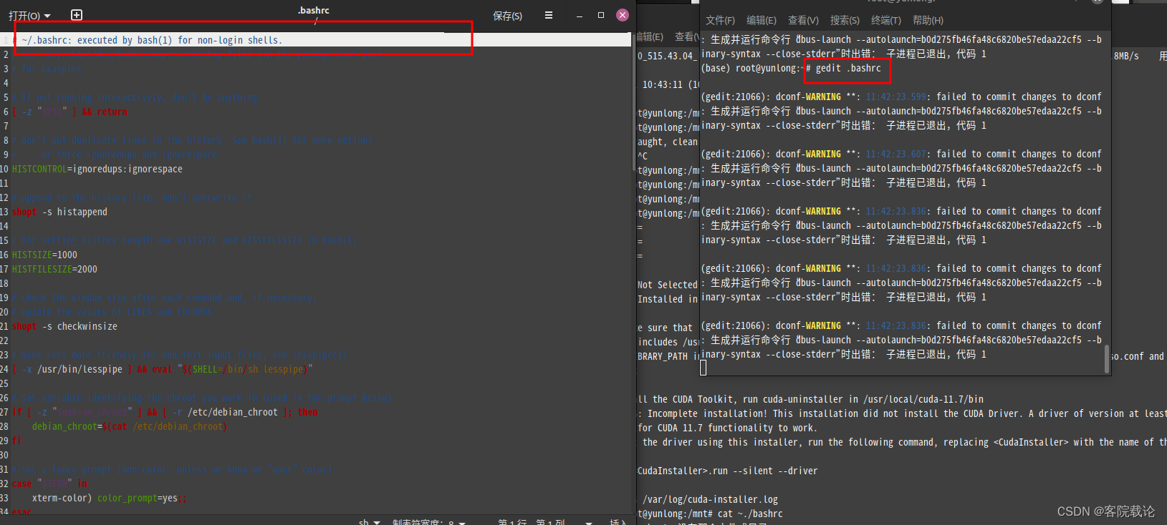The image size is (1167, 525).
Task: Open the gedit hamburger menu
Action: (549, 15)
